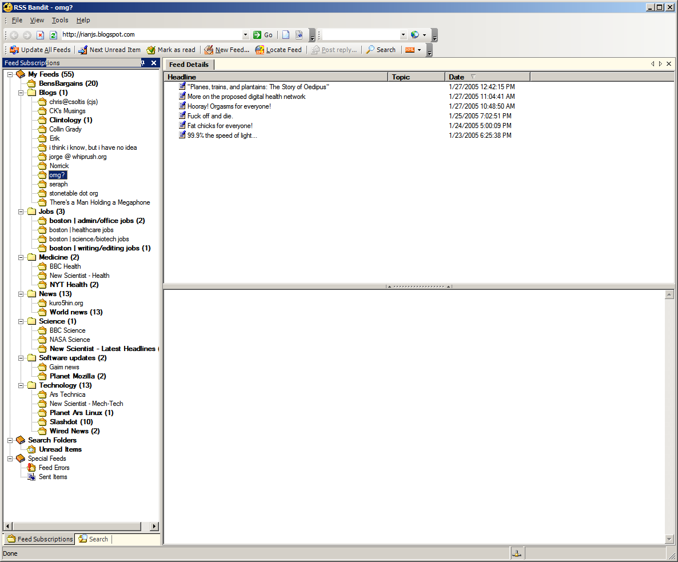Click in the web search input field
Viewport: 678px width, 562px height.
coord(361,34)
